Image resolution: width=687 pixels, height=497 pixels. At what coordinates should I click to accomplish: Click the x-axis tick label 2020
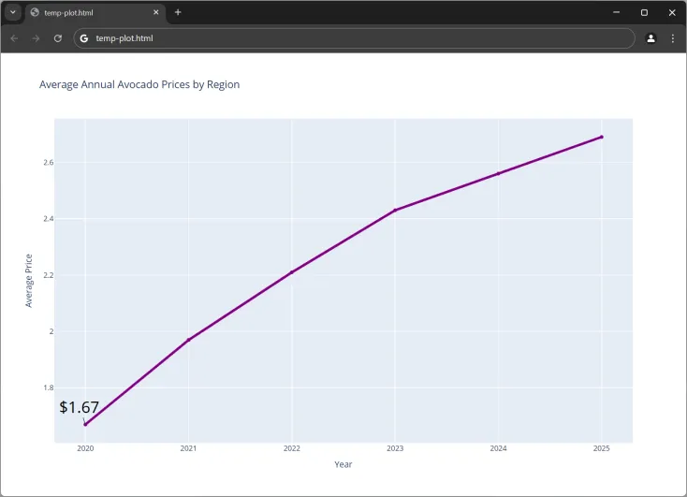(85, 448)
